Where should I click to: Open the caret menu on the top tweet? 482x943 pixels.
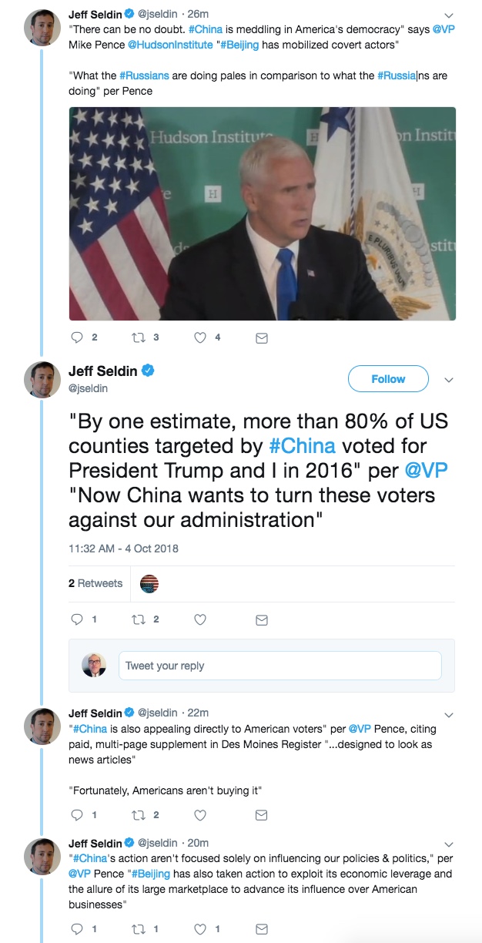pos(450,15)
